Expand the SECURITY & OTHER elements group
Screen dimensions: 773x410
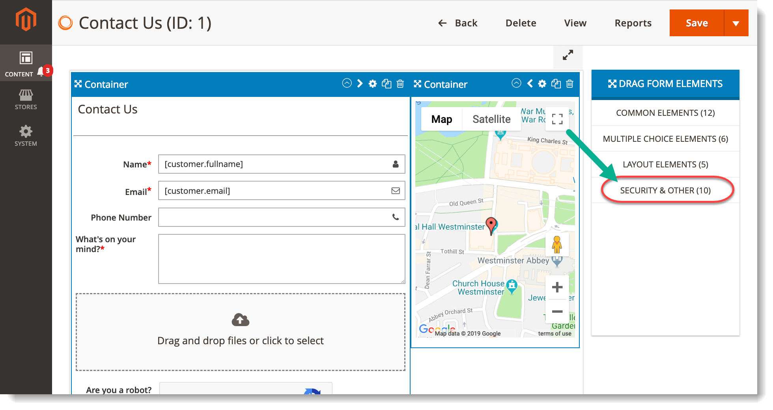click(x=665, y=190)
